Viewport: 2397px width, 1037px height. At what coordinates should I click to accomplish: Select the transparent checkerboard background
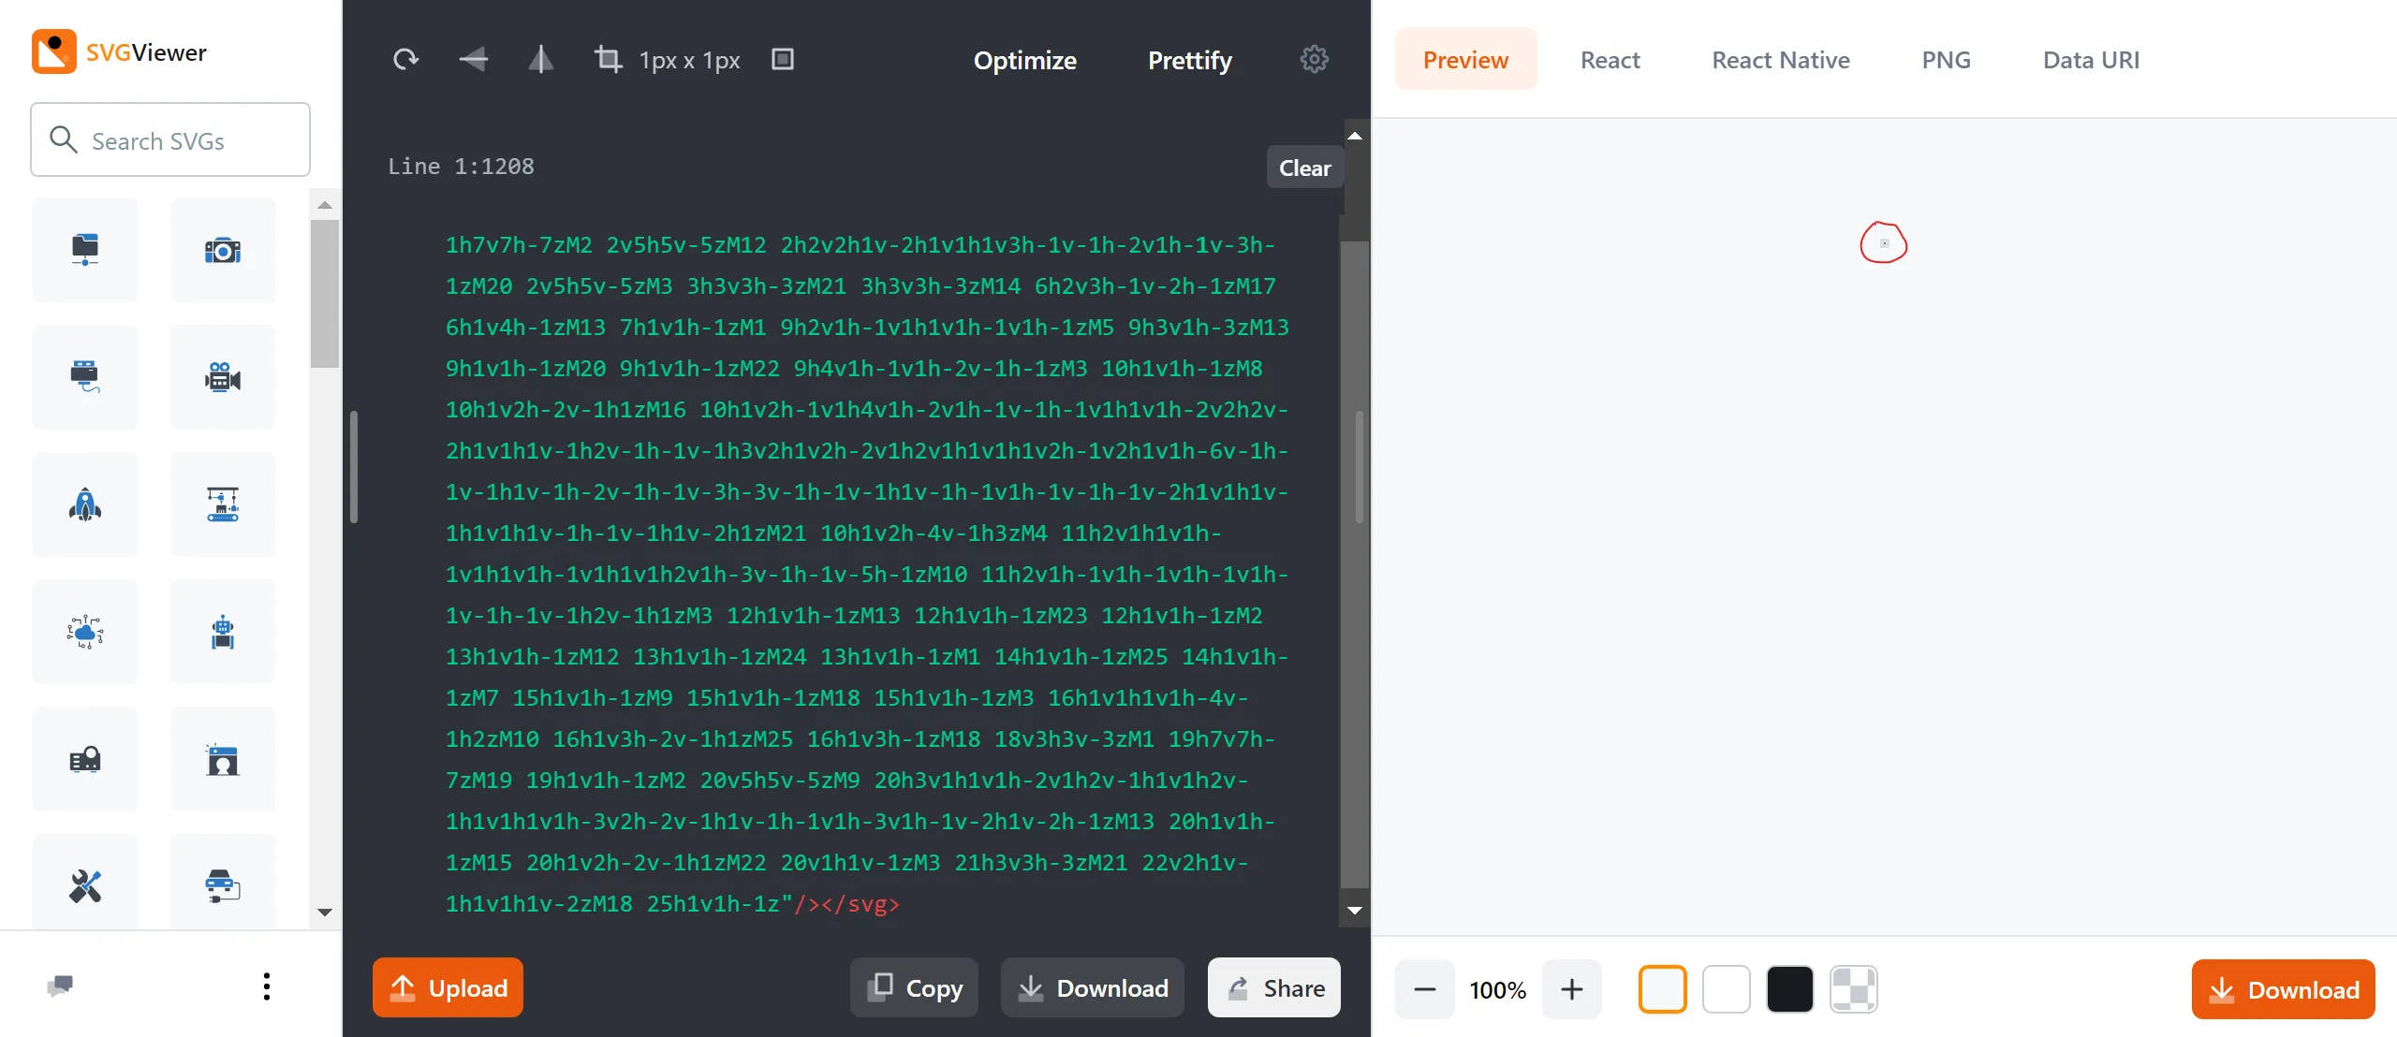pyautogui.click(x=1854, y=989)
